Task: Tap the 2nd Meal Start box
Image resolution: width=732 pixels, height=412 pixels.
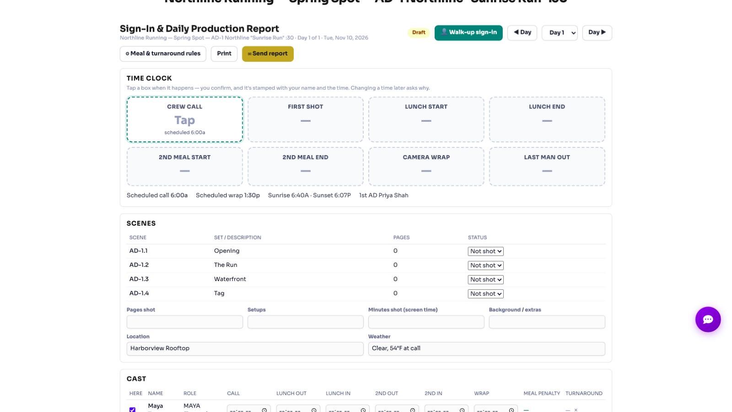Action: click(x=185, y=166)
